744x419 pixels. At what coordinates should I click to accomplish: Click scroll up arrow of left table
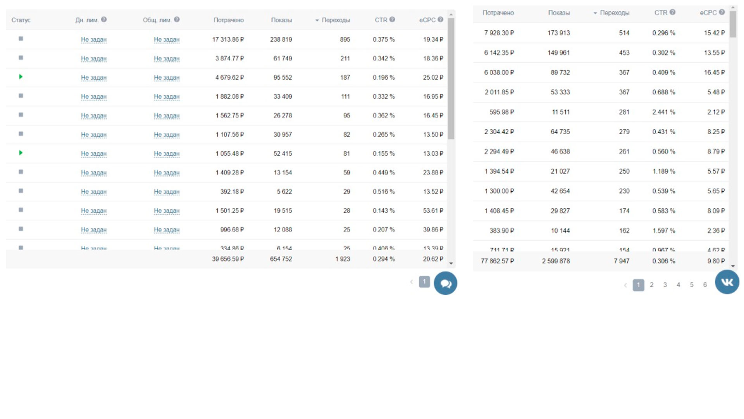click(x=451, y=14)
